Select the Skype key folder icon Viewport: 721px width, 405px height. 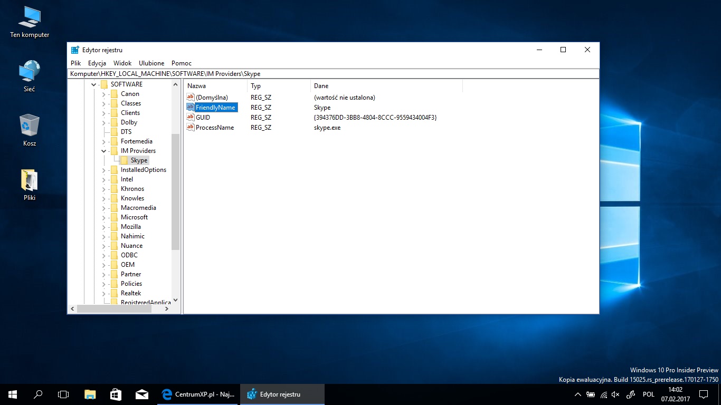point(124,160)
